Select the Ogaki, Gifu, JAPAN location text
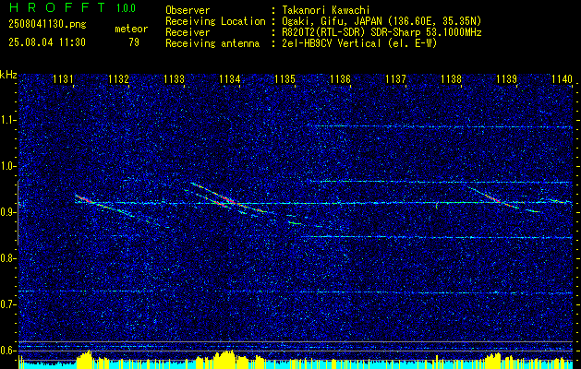The image size is (581, 369). pos(381,21)
